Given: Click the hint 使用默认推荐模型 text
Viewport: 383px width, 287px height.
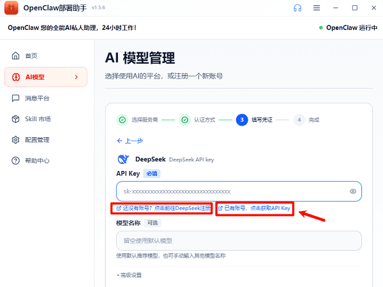Looking at the screenshot, I should (170, 256).
